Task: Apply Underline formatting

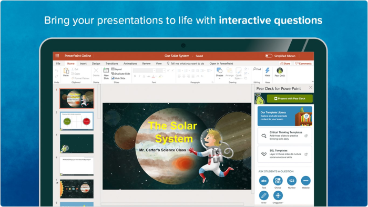Action: [144, 76]
